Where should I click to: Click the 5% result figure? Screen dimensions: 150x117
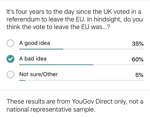(139, 75)
